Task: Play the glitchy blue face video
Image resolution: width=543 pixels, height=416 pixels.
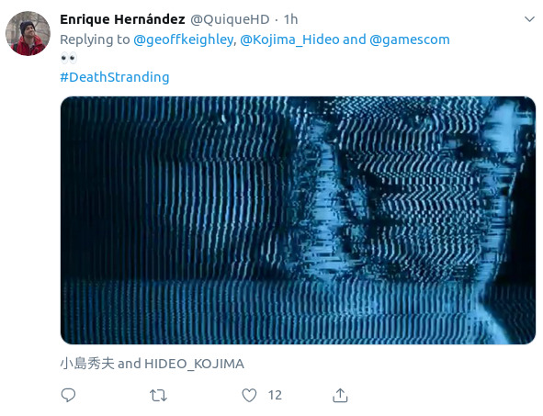Action: click(298, 220)
